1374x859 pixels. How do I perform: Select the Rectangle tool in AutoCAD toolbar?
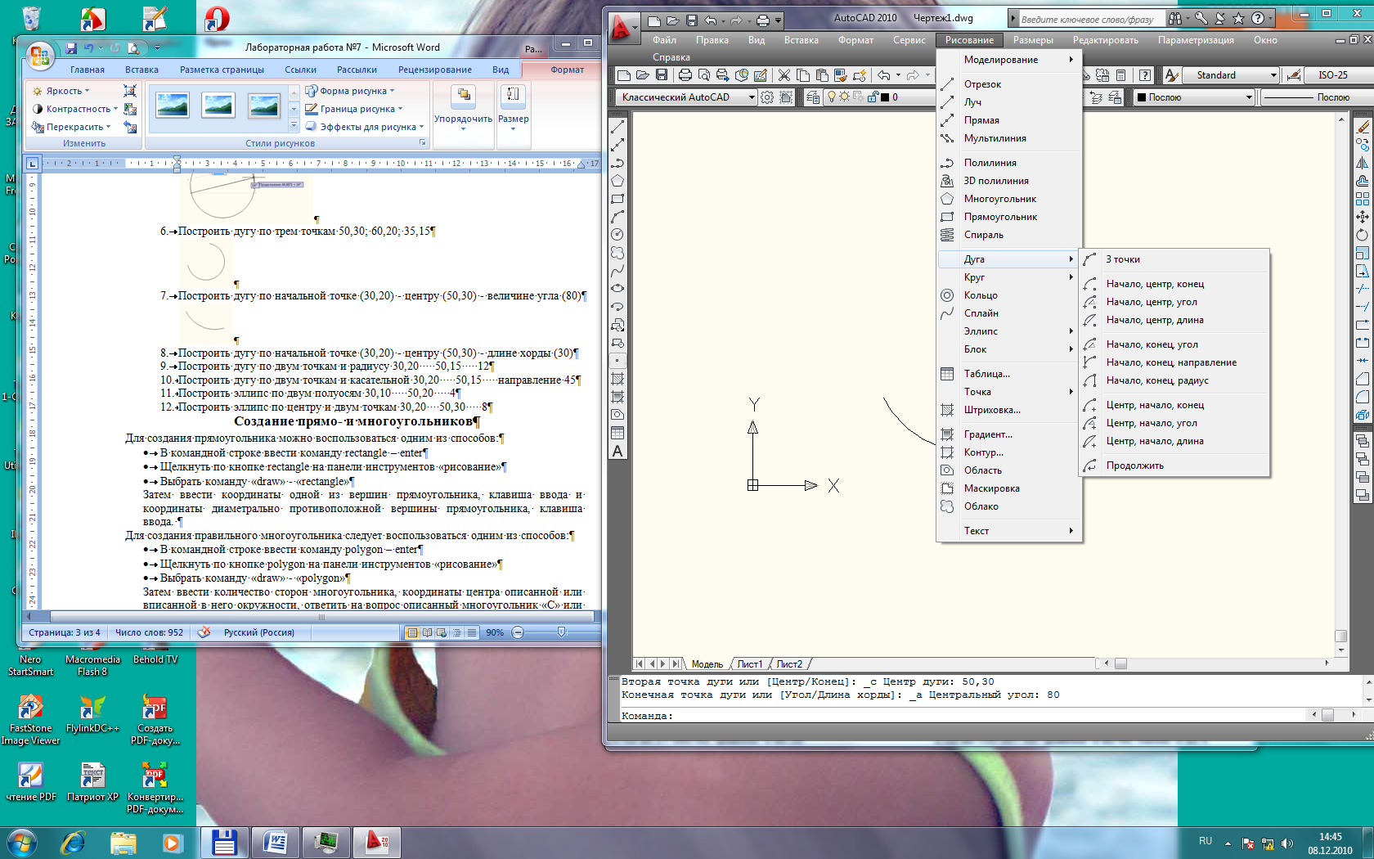click(x=617, y=199)
